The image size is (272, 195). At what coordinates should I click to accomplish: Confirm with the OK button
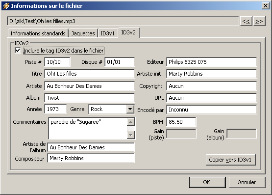tap(207, 182)
